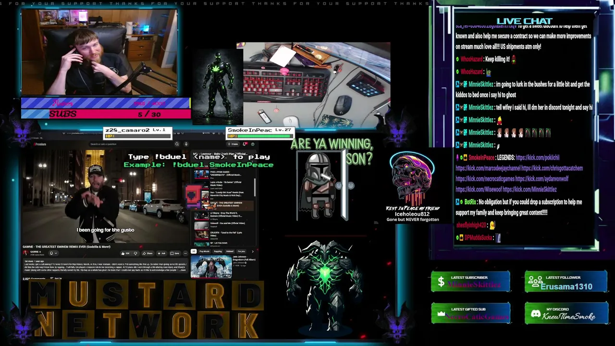615x346 pixels.
Task: Select the Pop Music filter chip
Action: coord(205,251)
